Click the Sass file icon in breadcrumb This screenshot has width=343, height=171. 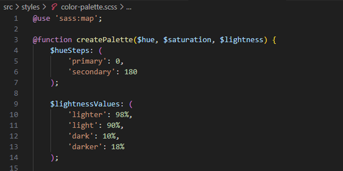(x=54, y=7)
